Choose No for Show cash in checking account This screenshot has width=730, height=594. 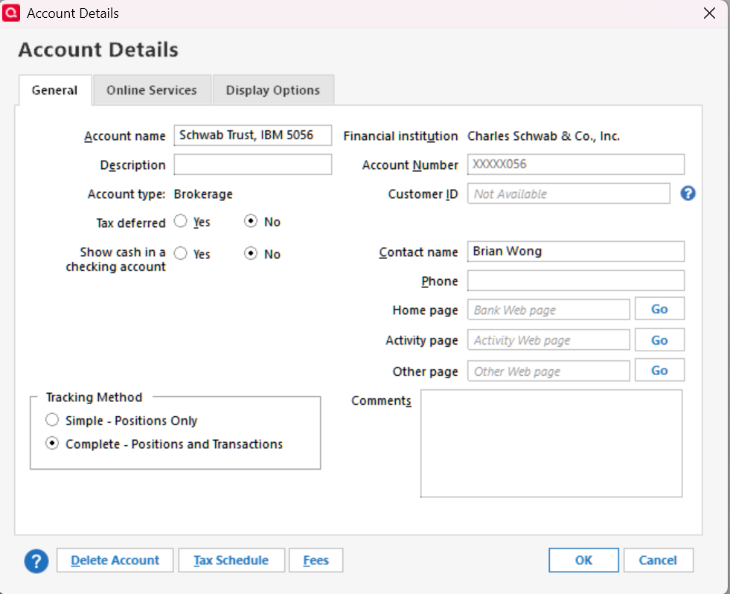(x=251, y=253)
